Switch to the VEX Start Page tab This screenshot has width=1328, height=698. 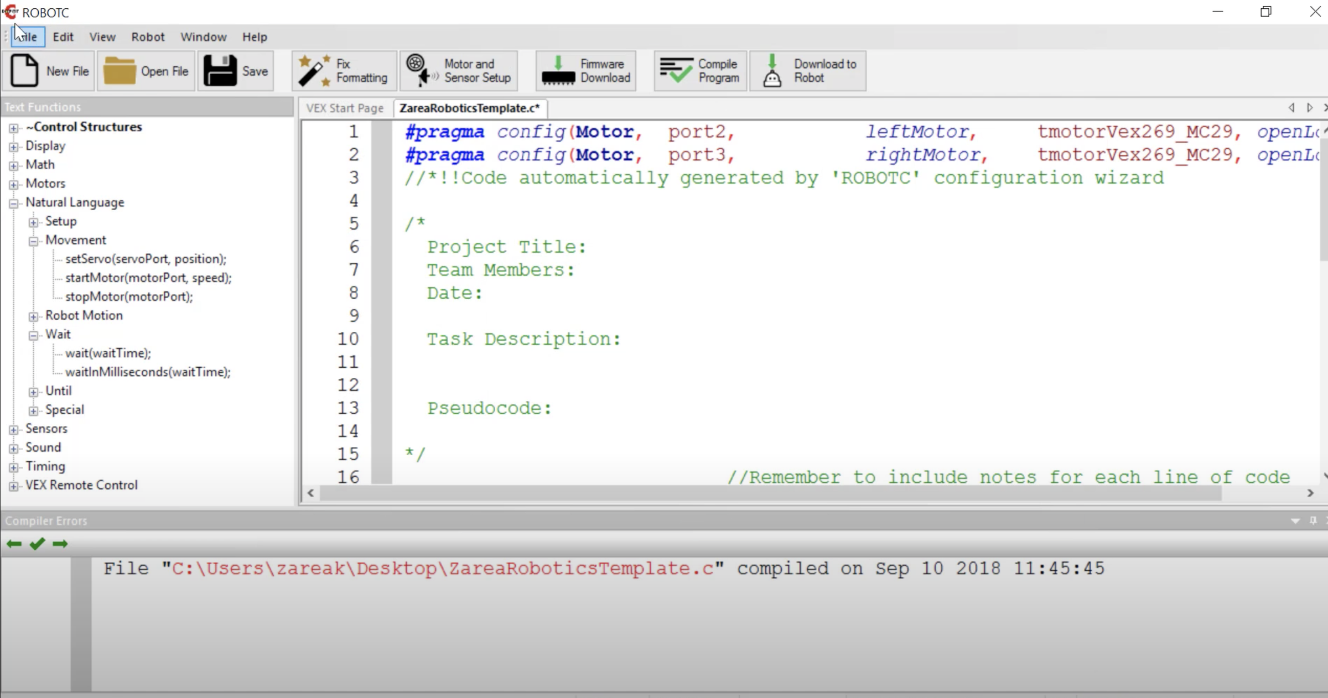coord(344,108)
